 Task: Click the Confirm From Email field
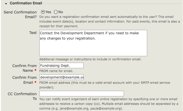(x=61, y=77)
